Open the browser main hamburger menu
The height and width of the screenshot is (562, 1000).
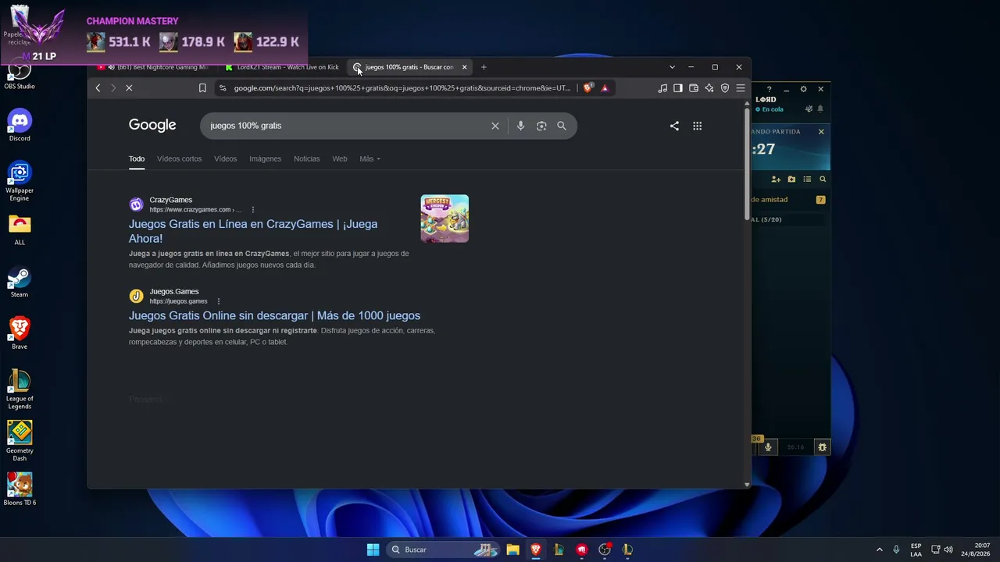pyautogui.click(x=741, y=88)
